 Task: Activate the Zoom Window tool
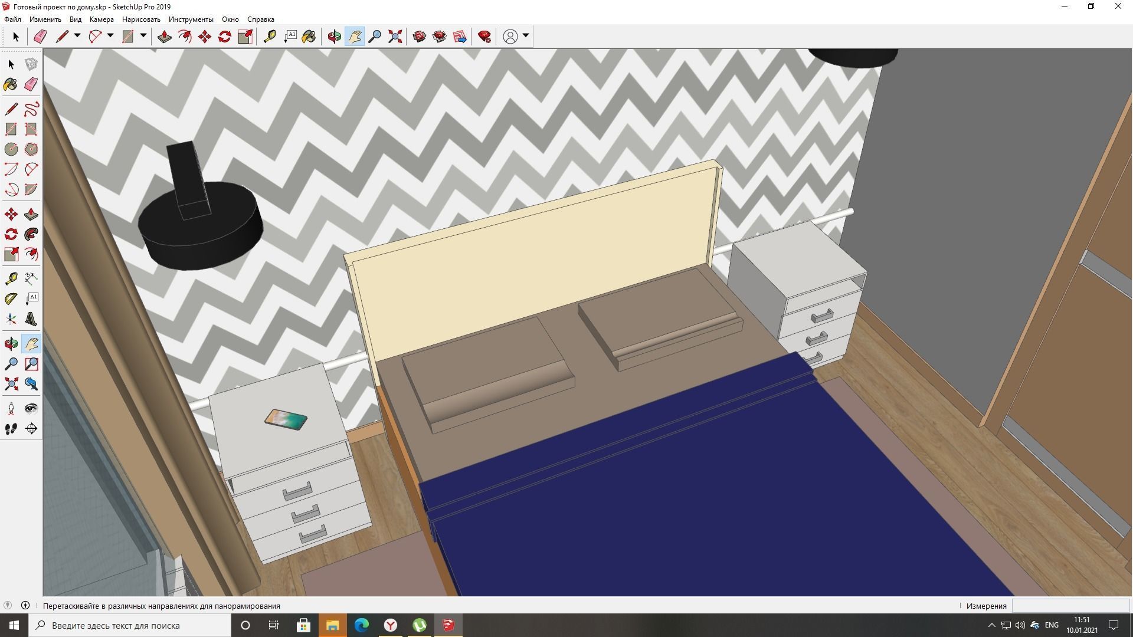pyautogui.click(x=31, y=364)
